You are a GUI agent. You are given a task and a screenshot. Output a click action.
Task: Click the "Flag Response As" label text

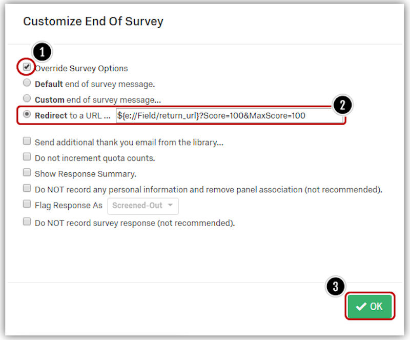click(x=68, y=206)
